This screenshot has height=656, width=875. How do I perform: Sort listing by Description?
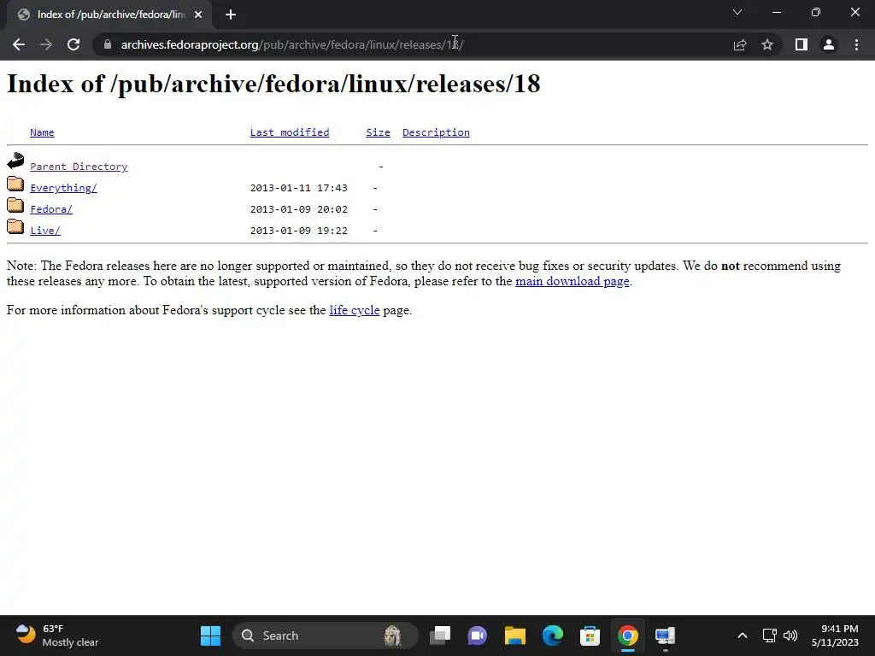(x=436, y=132)
